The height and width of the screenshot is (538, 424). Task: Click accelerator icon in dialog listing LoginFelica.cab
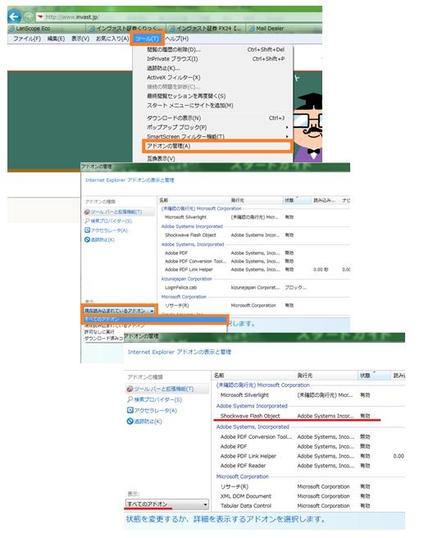87,230
